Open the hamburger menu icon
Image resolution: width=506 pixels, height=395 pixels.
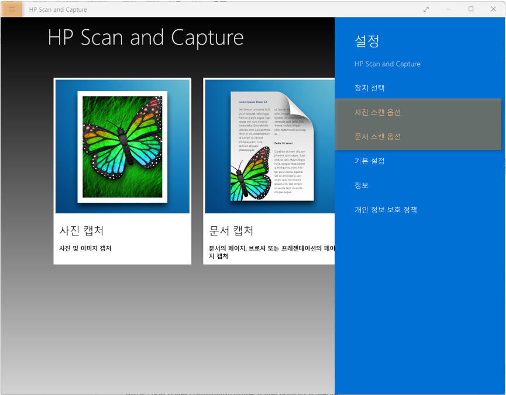pos(12,9)
